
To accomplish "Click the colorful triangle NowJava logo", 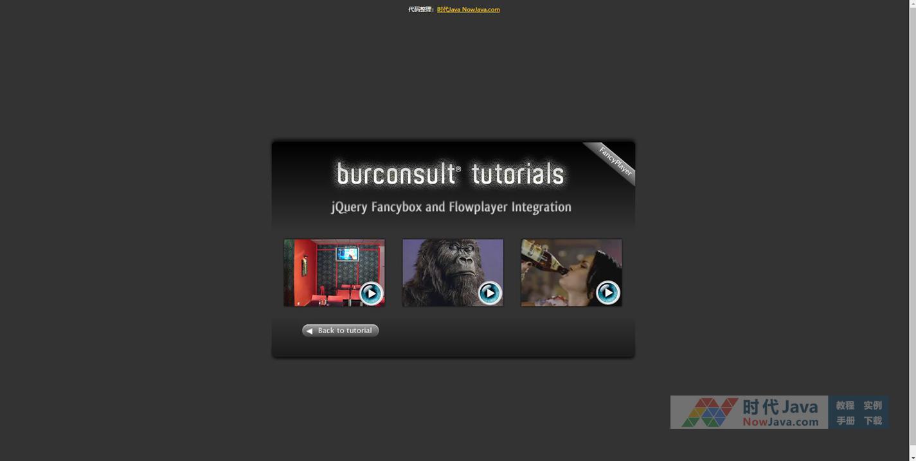I will pyautogui.click(x=709, y=412).
